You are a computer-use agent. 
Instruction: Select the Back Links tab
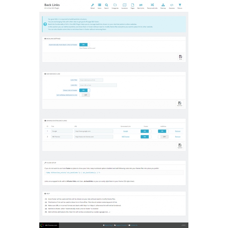coord(141,6)
